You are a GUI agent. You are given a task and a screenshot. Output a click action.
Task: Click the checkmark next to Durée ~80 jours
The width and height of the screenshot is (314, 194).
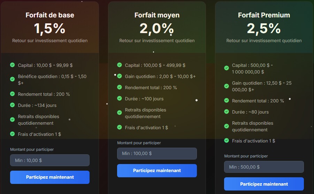[x=227, y=112]
